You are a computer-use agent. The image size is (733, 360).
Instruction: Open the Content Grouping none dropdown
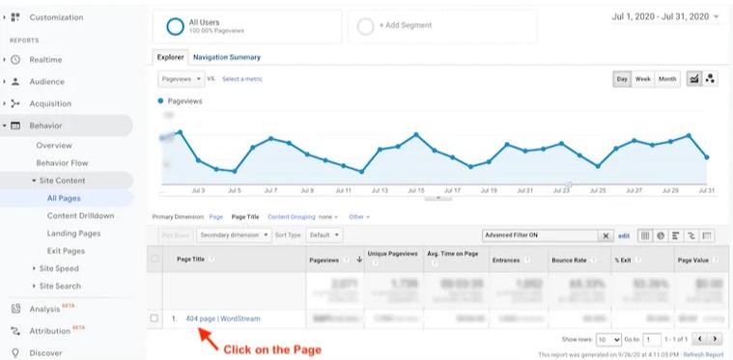[327, 217]
